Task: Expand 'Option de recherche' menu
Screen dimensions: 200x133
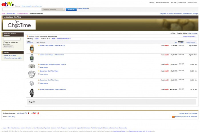Action: coord(83,9)
